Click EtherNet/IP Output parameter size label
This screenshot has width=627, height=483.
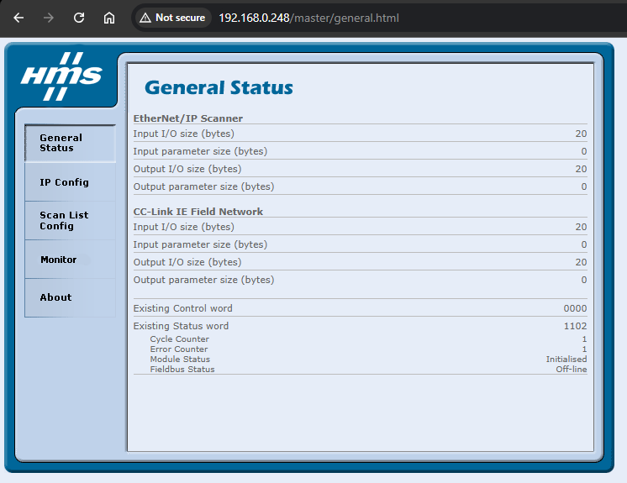(x=203, y=186)
